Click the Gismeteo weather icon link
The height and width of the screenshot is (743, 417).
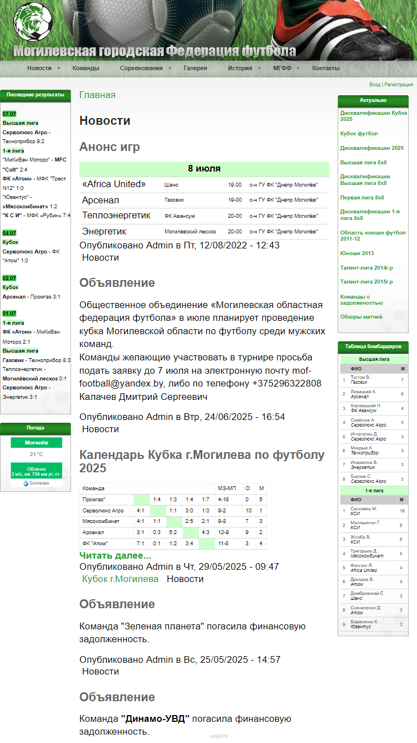click(36, 483)
